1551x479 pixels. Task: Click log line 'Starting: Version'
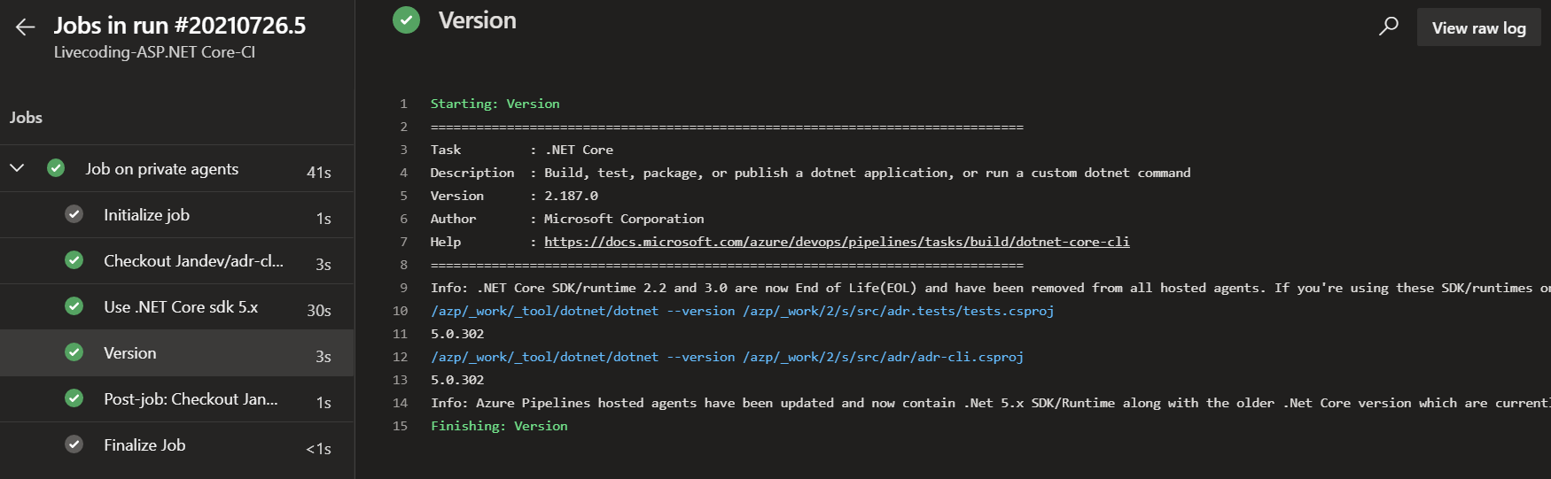pos(495,104)
